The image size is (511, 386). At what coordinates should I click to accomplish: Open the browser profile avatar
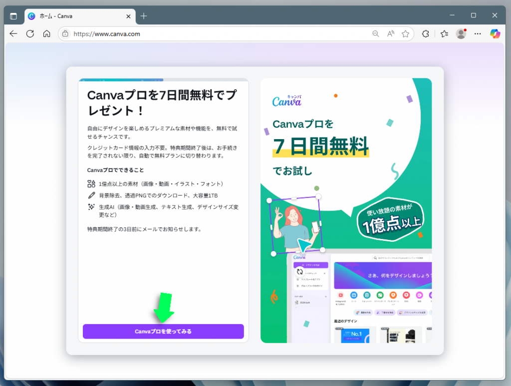460,33
